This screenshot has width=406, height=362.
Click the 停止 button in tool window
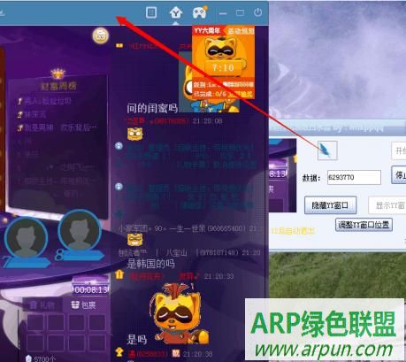[x=399, y=175]
